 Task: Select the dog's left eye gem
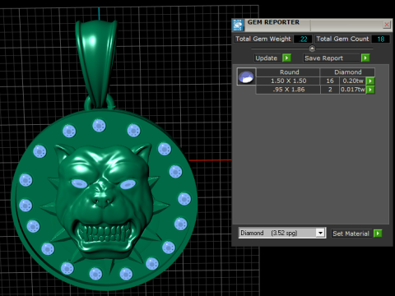tap(79, 183)
